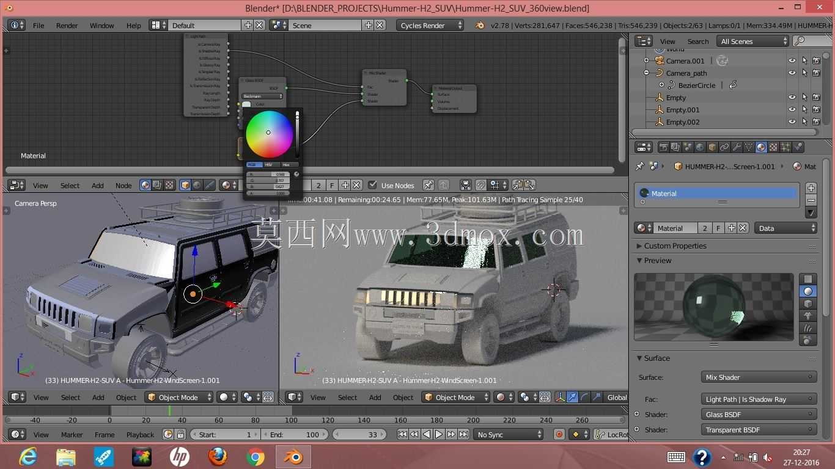This screenshot has height=469, width=835.
Task: Select texture nodes tree type icon
Action: [169, 185]
